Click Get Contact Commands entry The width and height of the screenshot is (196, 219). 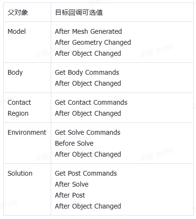(x=91, y=102)
